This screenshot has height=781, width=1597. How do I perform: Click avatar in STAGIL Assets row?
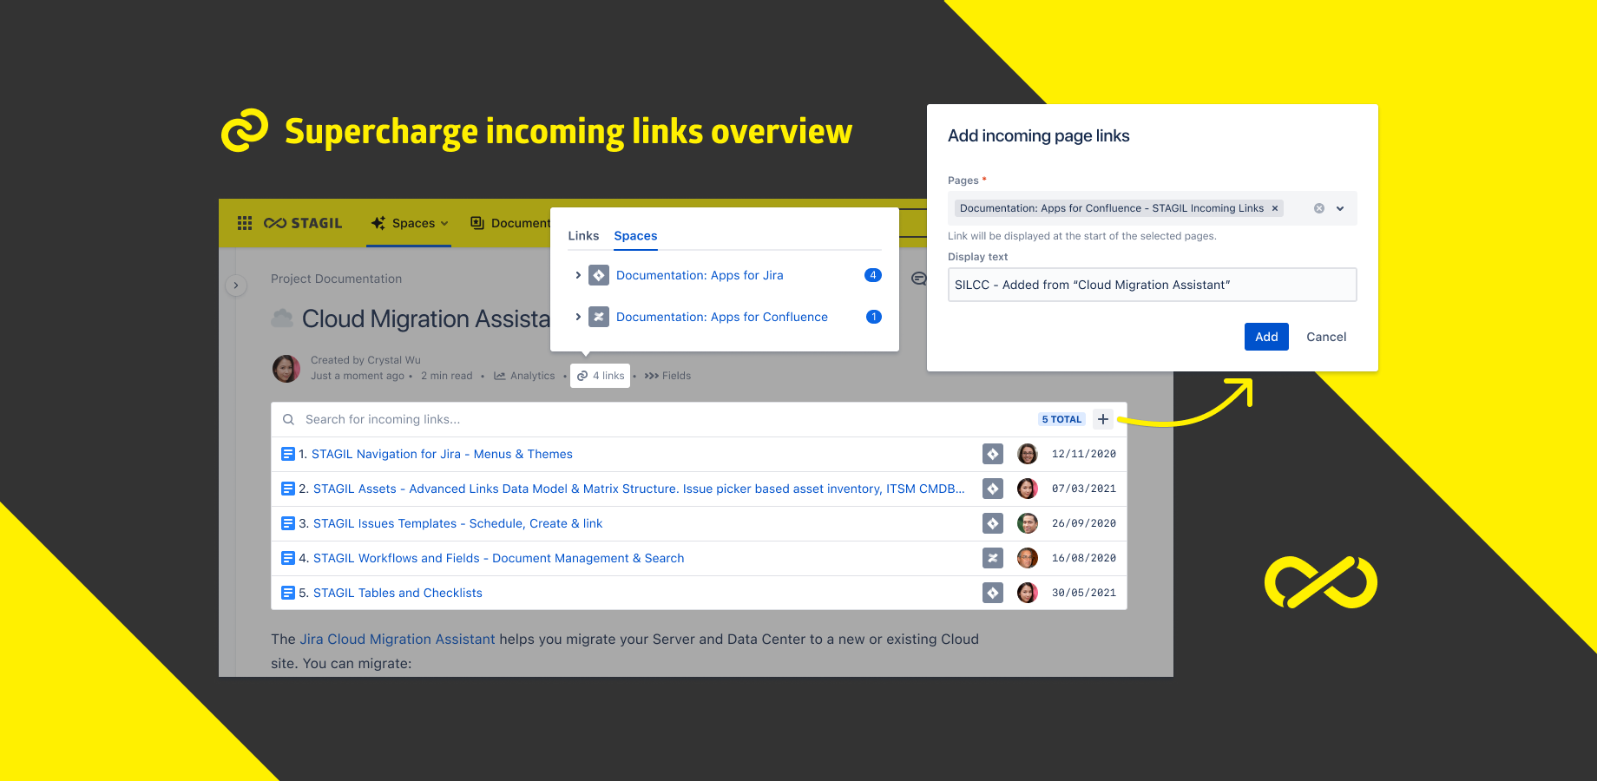1028,489
